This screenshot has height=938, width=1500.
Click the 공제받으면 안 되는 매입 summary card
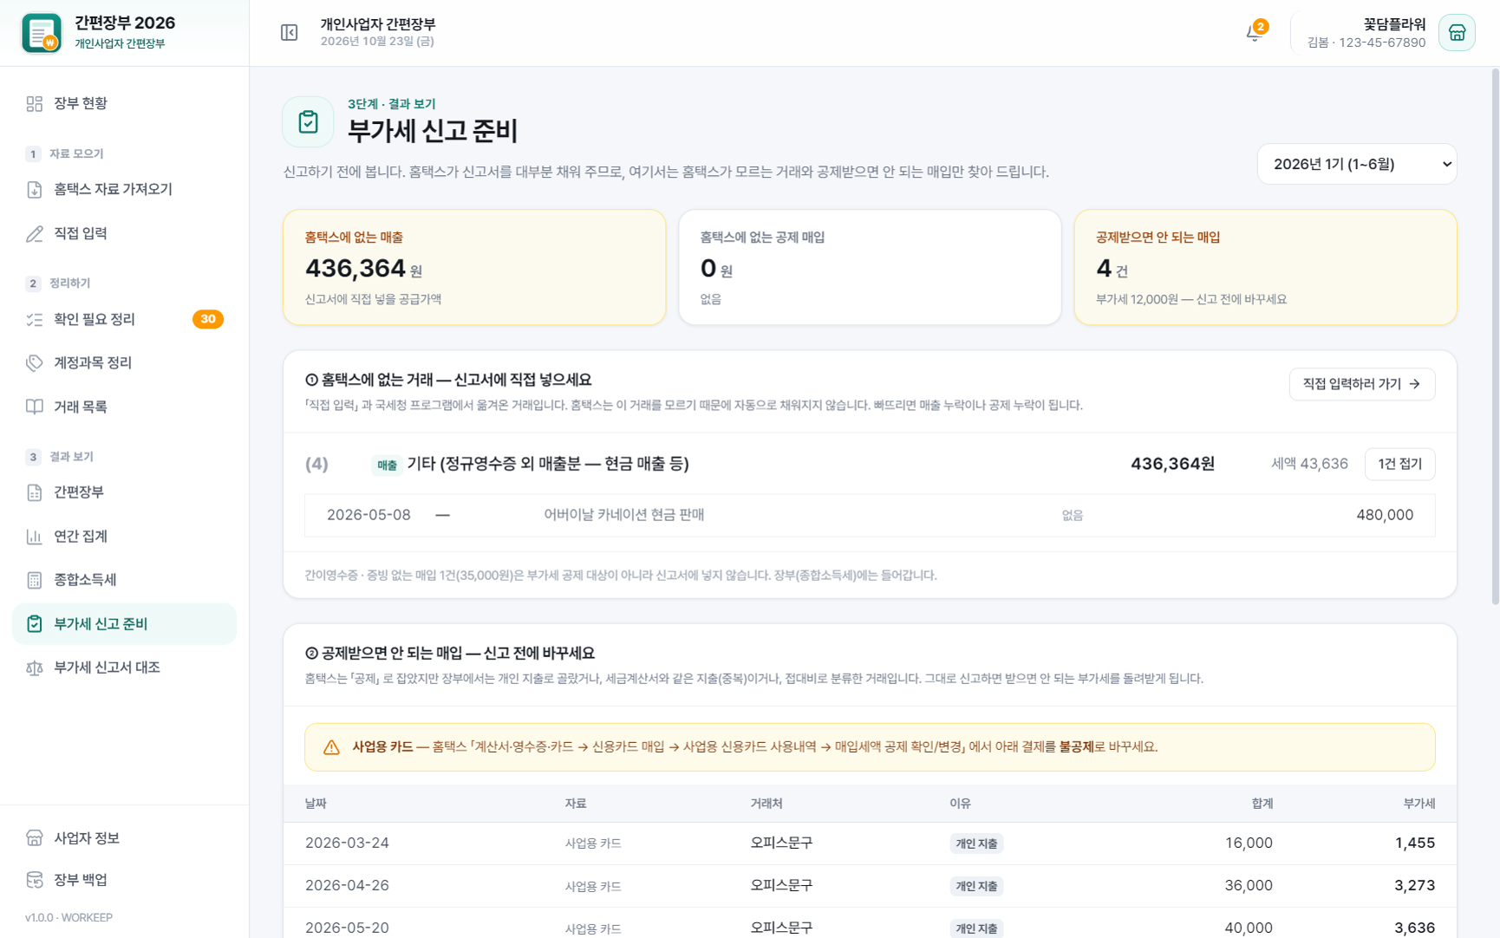(x=1265, y=267)
